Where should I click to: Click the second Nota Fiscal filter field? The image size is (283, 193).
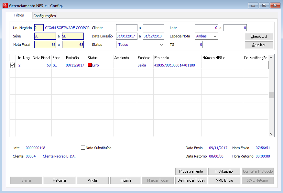pyautogui.click(x=73, y=45)
